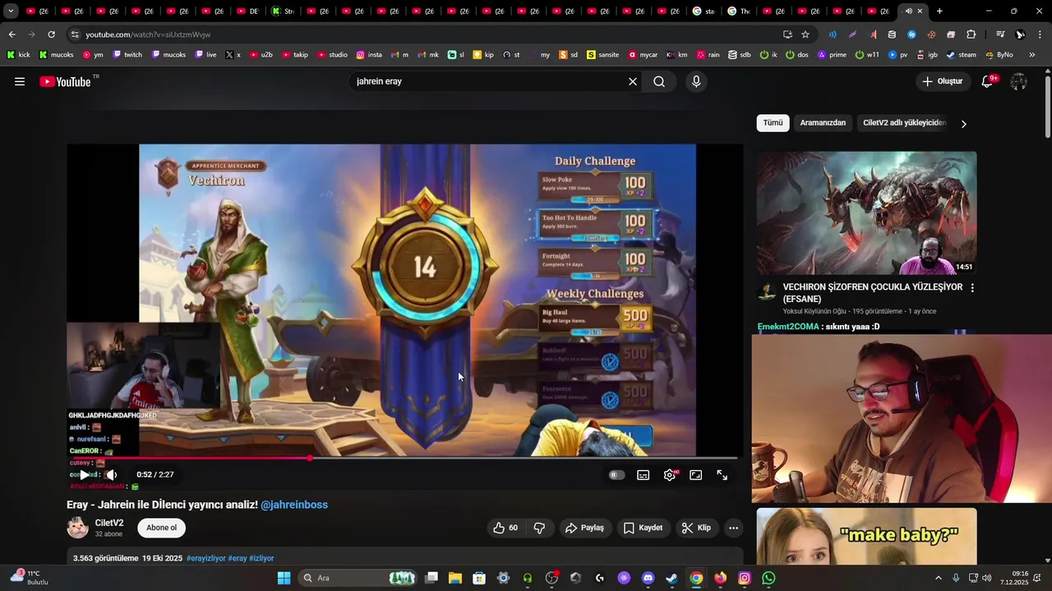Click the Oluştur create button
The image size is (1052, 591).
(942, 81)
